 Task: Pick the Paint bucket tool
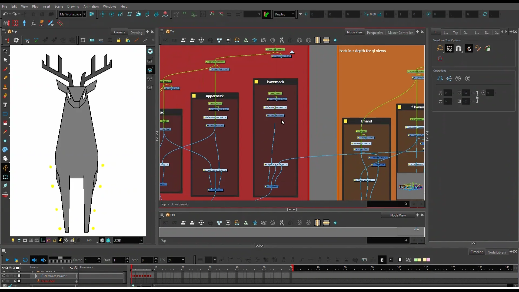[5, 123]
